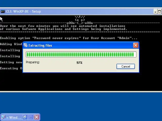Image resolution: width=162 pixels, height=121 pixels.
Task: Click the minimized Wind... window icon
Action: tap(3, 117)
